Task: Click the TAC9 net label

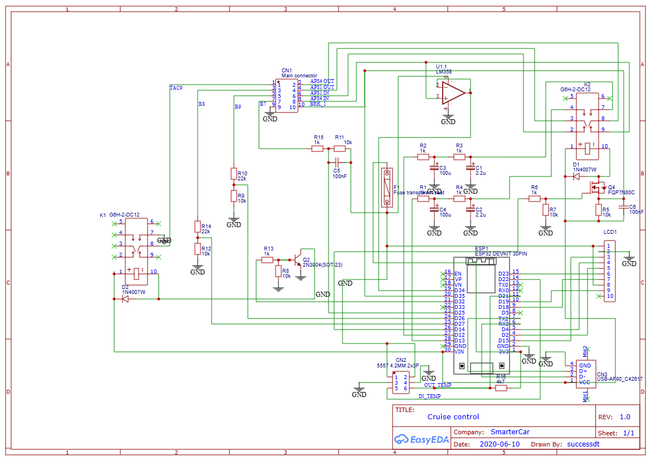Action: pos(175,87)
